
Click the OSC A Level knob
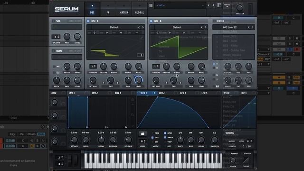click(138, 80)
